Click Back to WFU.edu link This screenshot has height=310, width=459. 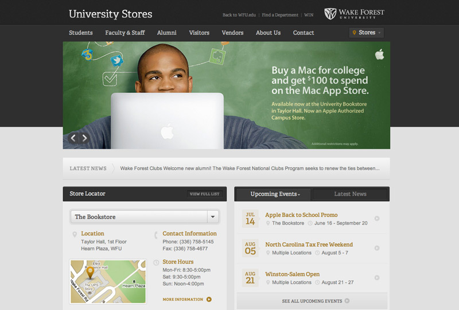239,15
